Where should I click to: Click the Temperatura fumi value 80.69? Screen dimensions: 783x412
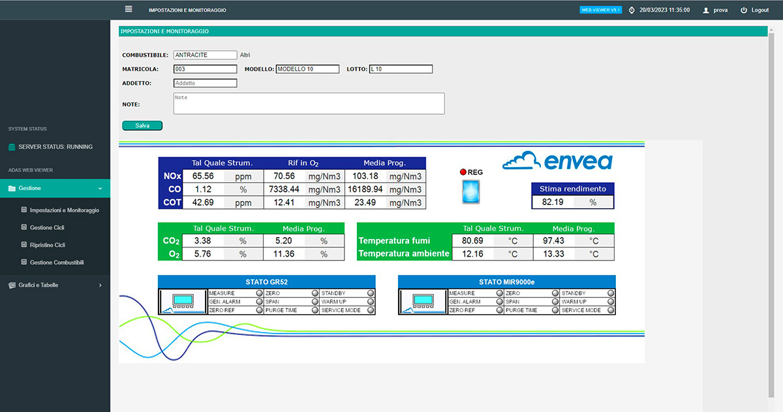point(472,241)
